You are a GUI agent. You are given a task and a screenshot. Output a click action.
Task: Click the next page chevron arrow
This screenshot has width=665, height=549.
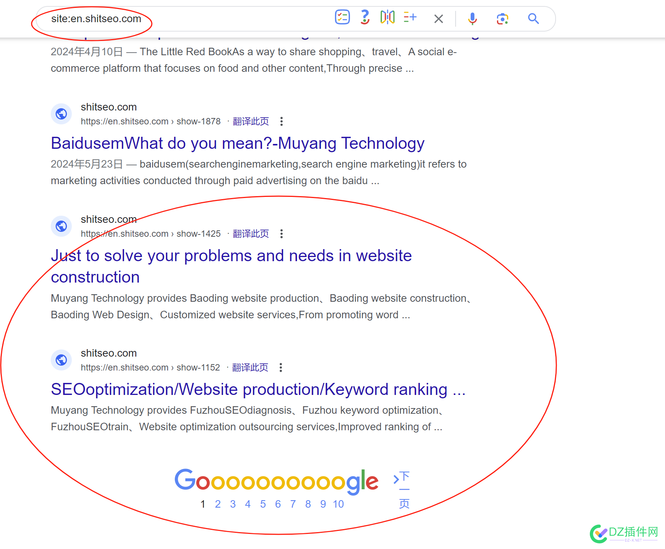click(x=396, y=479)
